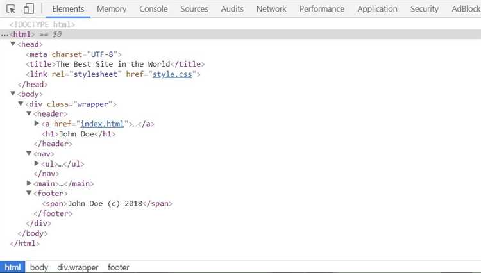
Task: Expand the main element node
Action: (29, 184)
